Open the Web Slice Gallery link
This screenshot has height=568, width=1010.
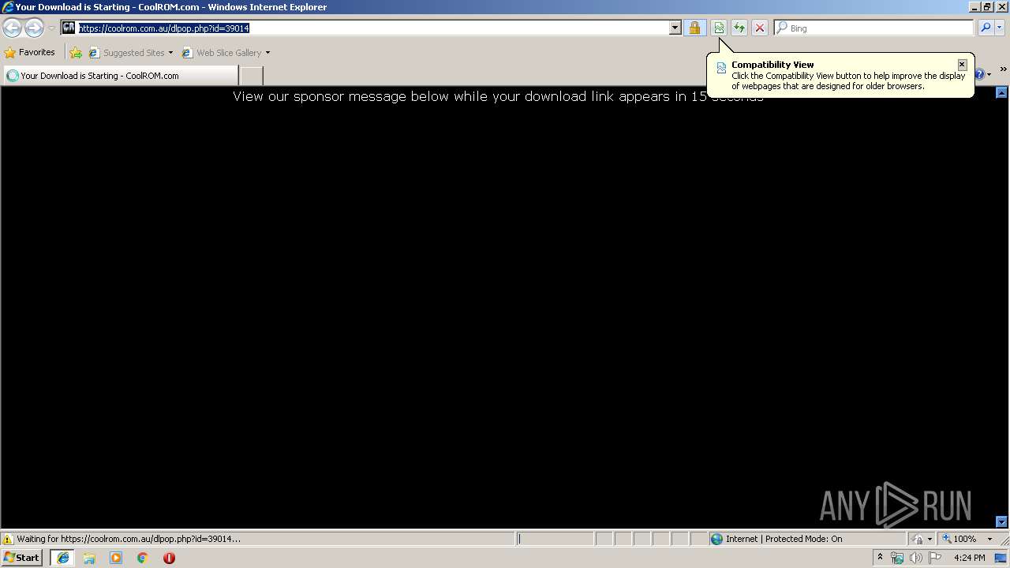(x=222, y=53)
